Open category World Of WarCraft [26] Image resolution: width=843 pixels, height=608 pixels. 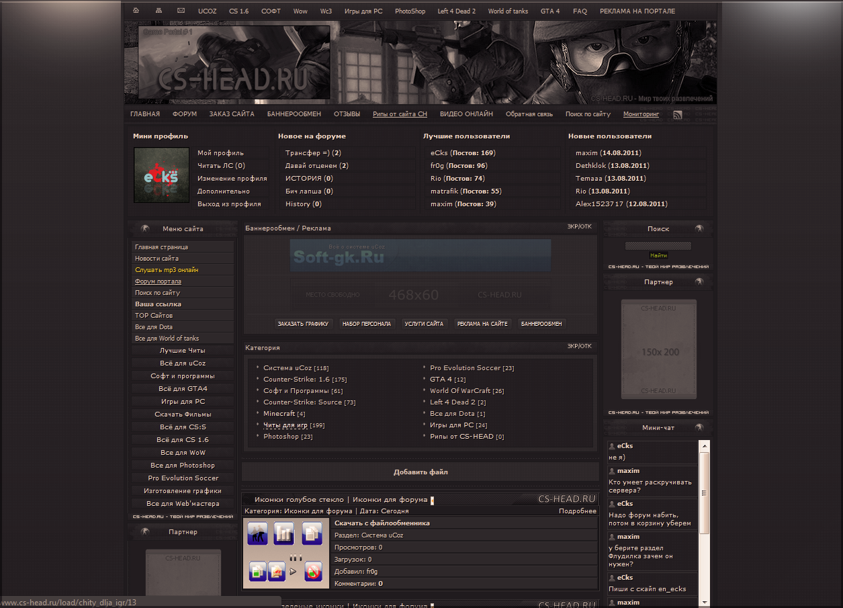click(x=467, y=391)
